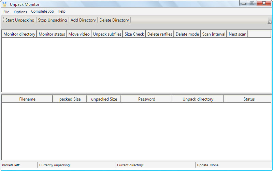
Task: Click Add Directory toolbar button
Action: pyautogui.click(x=83, y=20)
